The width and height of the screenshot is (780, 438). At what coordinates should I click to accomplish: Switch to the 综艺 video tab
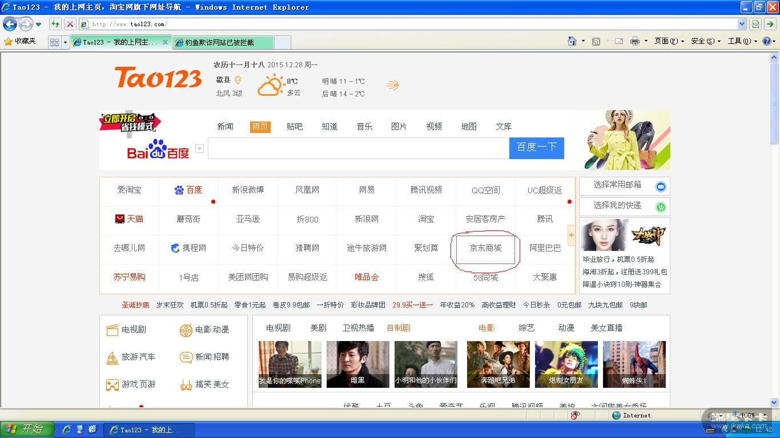526,328
